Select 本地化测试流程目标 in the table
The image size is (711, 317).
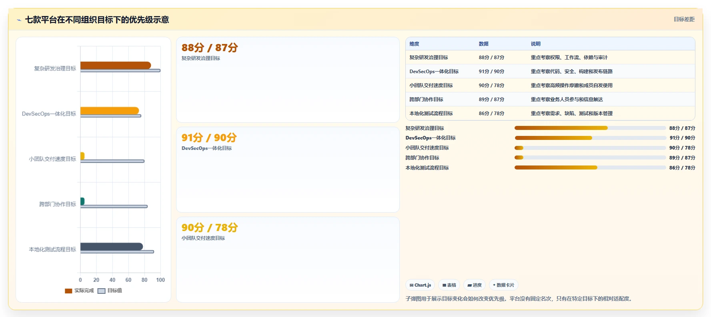[431, 114]
